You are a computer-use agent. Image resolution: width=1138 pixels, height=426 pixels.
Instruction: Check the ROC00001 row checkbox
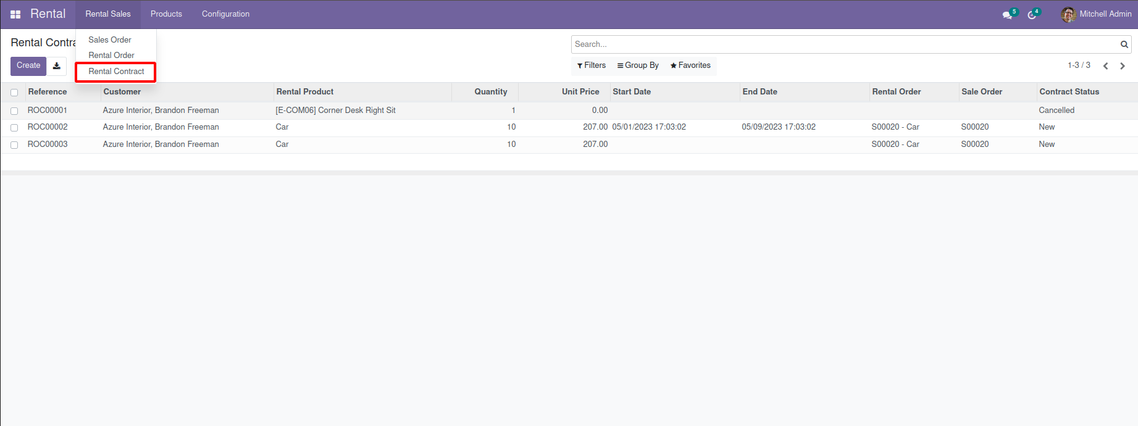coord(14,111)
